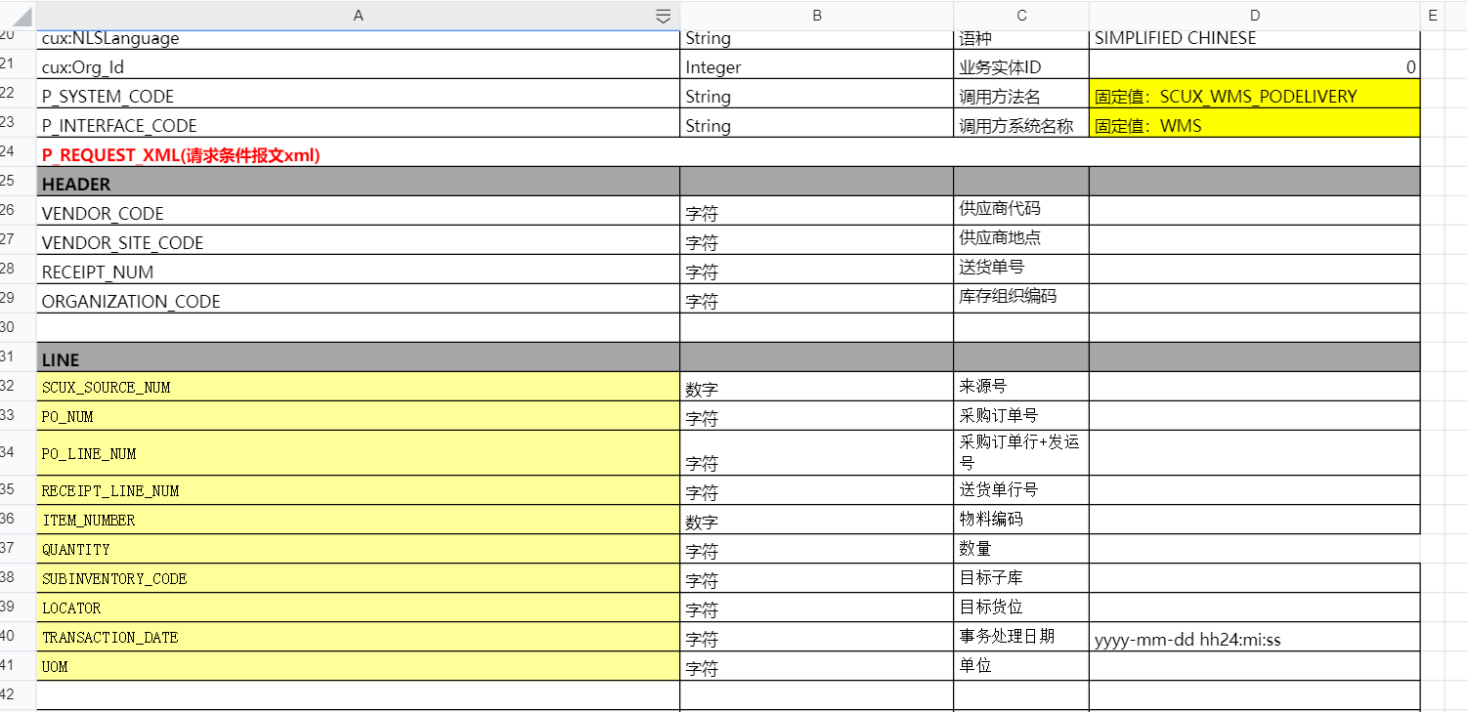Click the LOCATOR cell
This screenshot has height=712, width=1467.
(358, 607)
